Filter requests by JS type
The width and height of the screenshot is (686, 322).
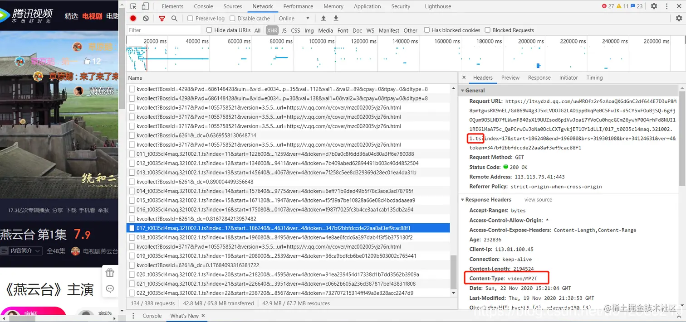point(284,30)
